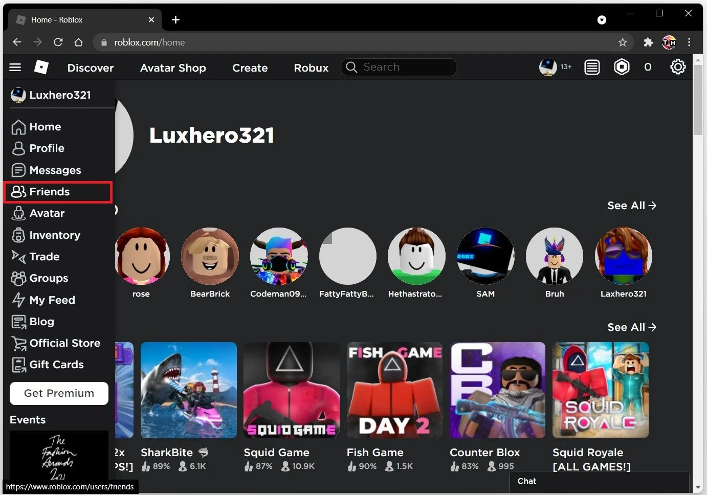
Task: Reload the page with the refresh icon
Action: click(x=58, y=42)
